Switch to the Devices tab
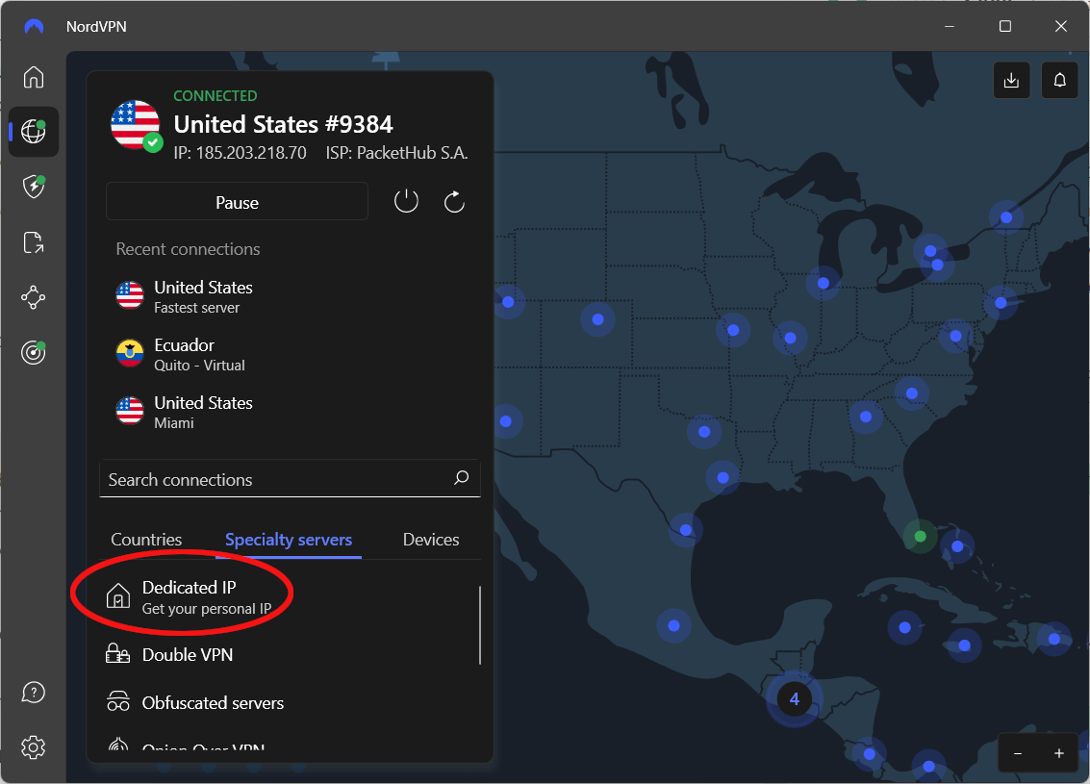Image resolution: width=1090 pixels, height=784 pixels. click(431, 540)
